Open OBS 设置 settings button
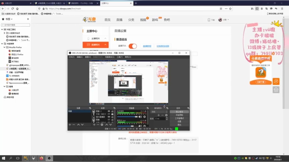The width and height of the screenshot is (289, 162). point(179,121)
